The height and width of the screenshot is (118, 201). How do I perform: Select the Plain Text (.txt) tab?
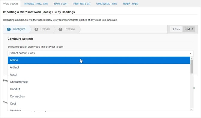[82, 4]
